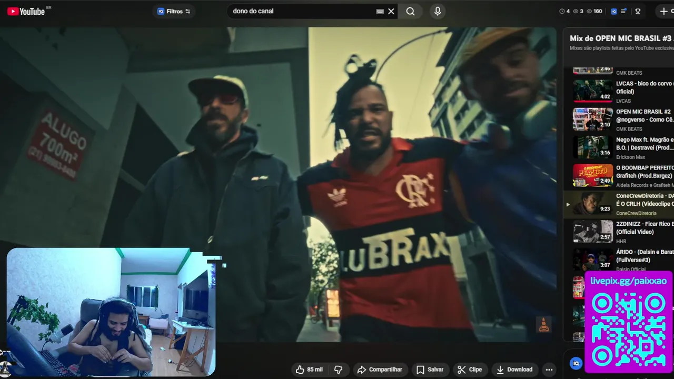The height and width of the screenshot is (379, 674).
Task: Open the LVCAS 4:02 thumbnail
Action: point(593,91)
